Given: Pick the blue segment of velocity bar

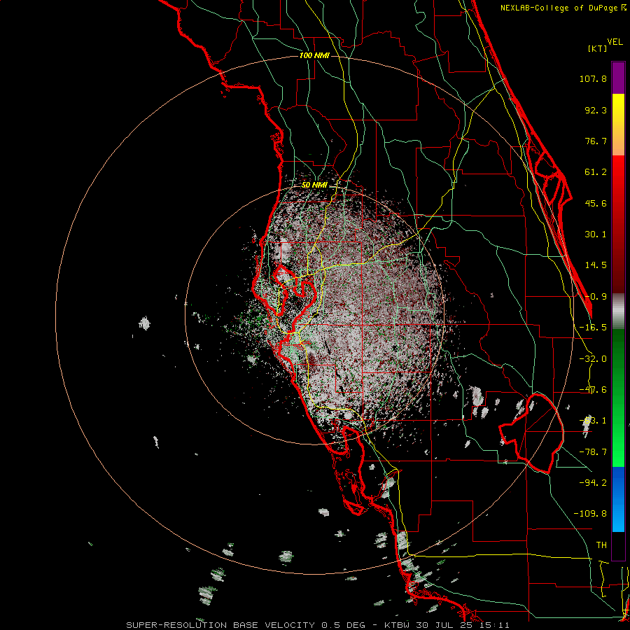Looking at the screenshot, I should [x=618, y=499].
